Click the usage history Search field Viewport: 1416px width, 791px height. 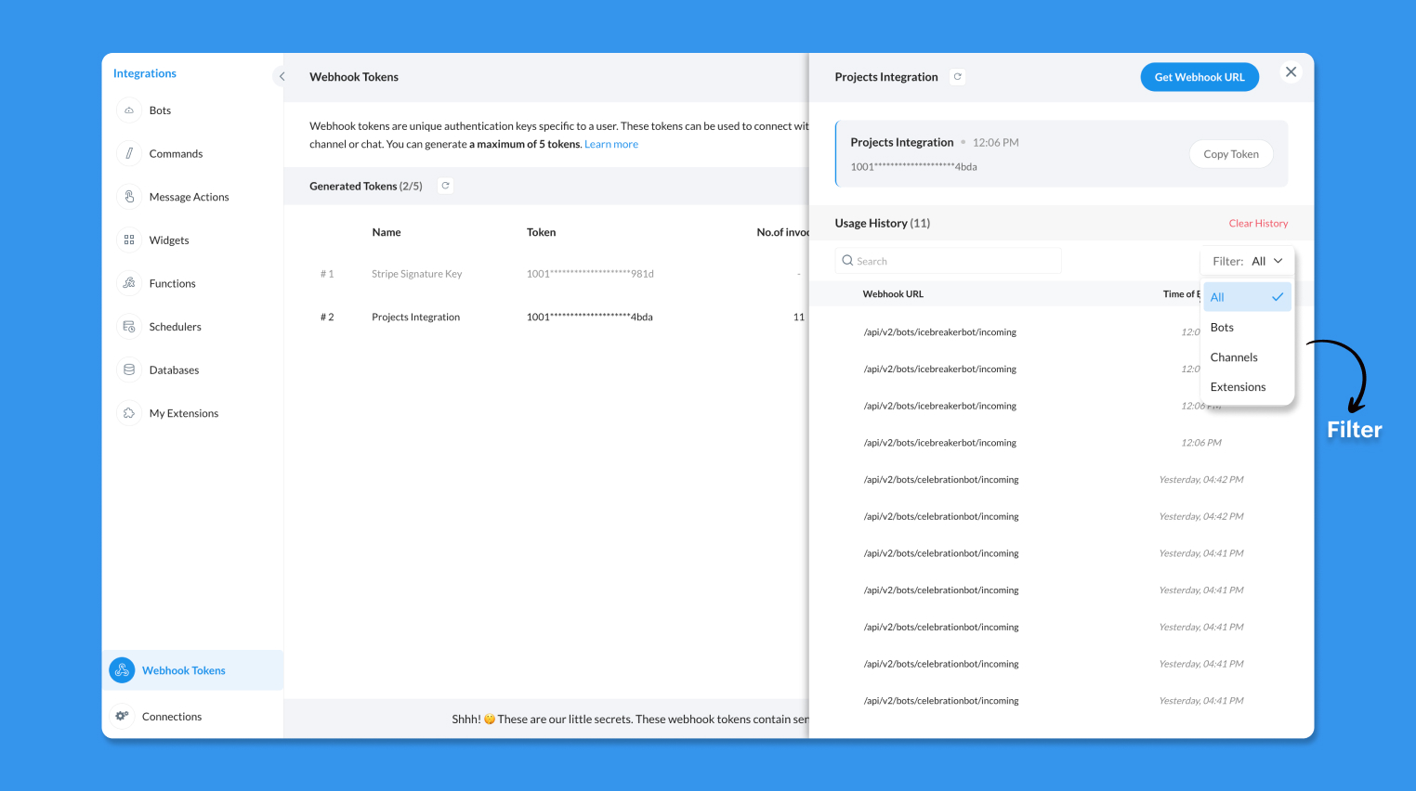[948, 261]
